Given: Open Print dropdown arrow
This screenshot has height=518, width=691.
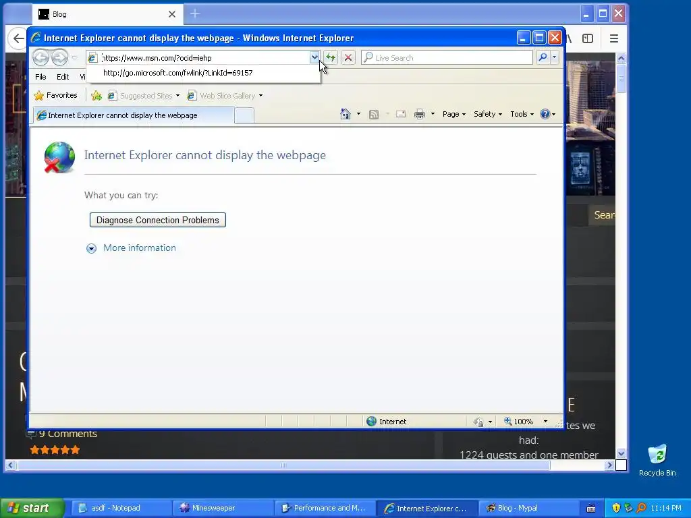Looking at the screenshot, I should (x=433, y=114).
